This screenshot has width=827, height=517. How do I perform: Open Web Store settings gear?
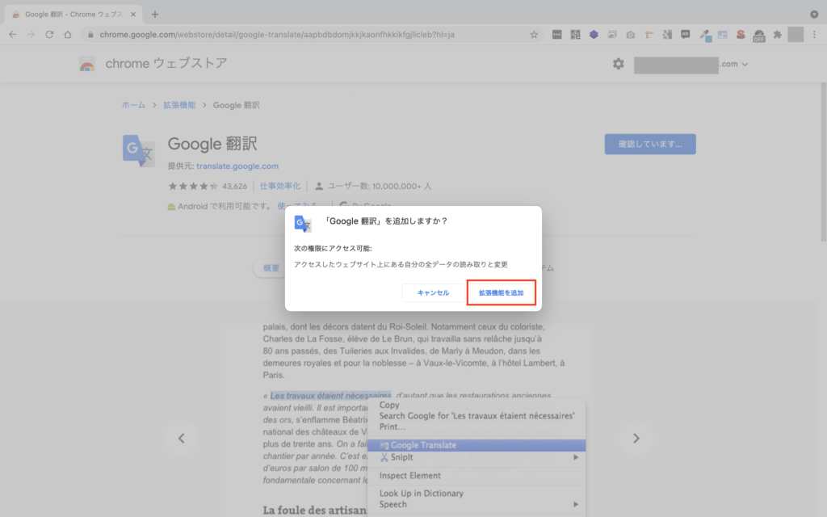[618, 64]
